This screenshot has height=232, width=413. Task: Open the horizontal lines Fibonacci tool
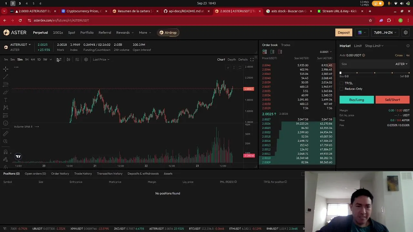tap(5, 84)
